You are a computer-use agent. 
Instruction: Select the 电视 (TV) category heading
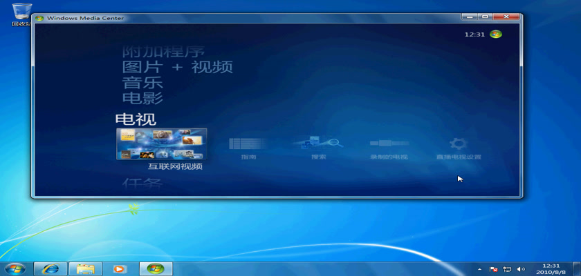coord(135,119)
